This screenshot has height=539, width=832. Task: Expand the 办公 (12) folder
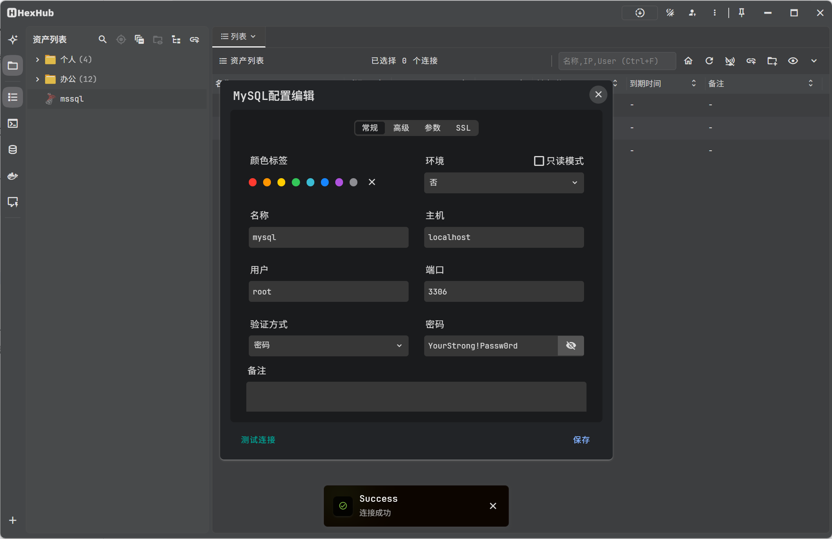(x=37, y=79)
